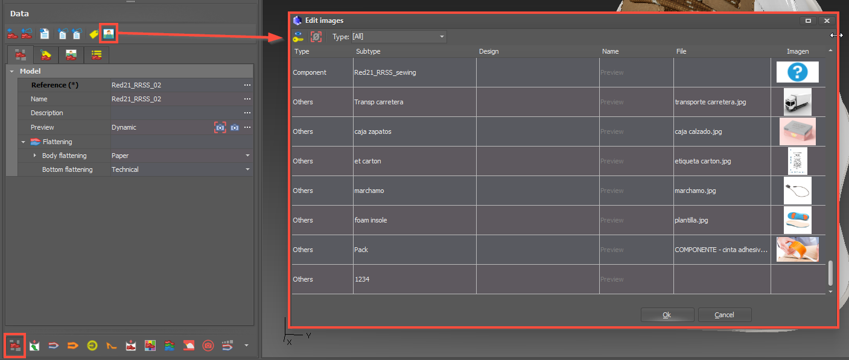Viewport: 849px width, 360px height.
Task: Click the yellow circle icon in bottom toolbar
Action: point(92,346)
